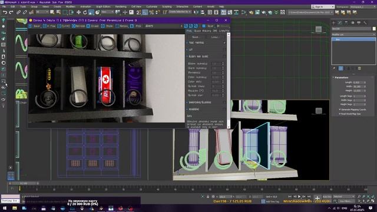Switch to the Motion command panel tab
Image resolution: width=377 pixels, height=212 pixels.
[x=352, y=23]
